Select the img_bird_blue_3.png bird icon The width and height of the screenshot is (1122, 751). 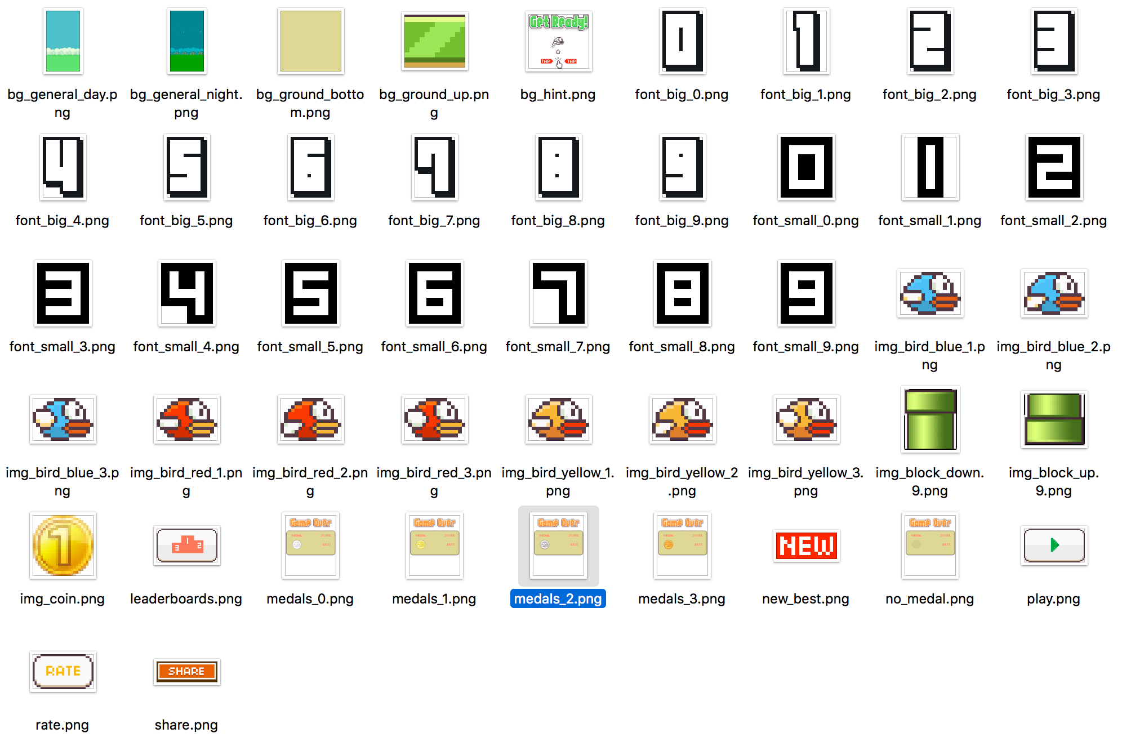tap(63, 419)
